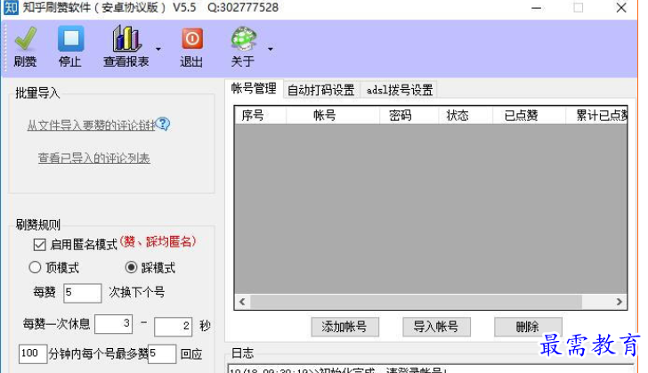Click the 已点赞 column header
This screenshot has width=648, height=373.
pyautogui.click(x=529, y=115)
